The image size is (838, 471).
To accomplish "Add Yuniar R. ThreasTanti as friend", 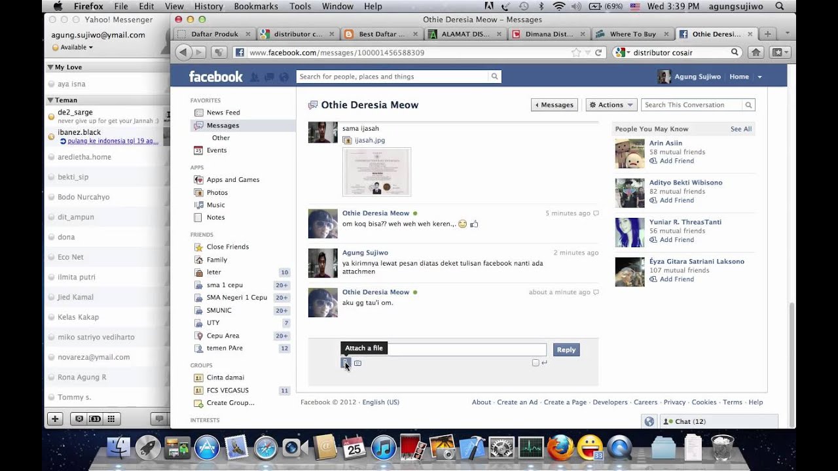I will coord(672,239).
